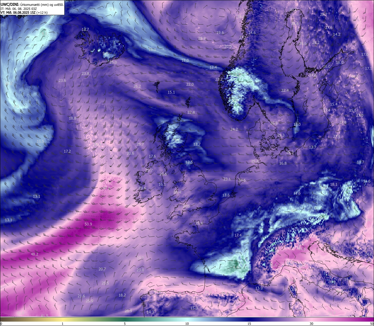Select the 48.2 precipitable water value
This screenshot has height=326, width=374.
pos(34,254)
